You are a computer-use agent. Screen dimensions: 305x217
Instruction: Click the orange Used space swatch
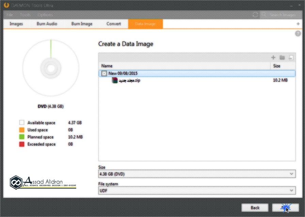tap(22, 130)
